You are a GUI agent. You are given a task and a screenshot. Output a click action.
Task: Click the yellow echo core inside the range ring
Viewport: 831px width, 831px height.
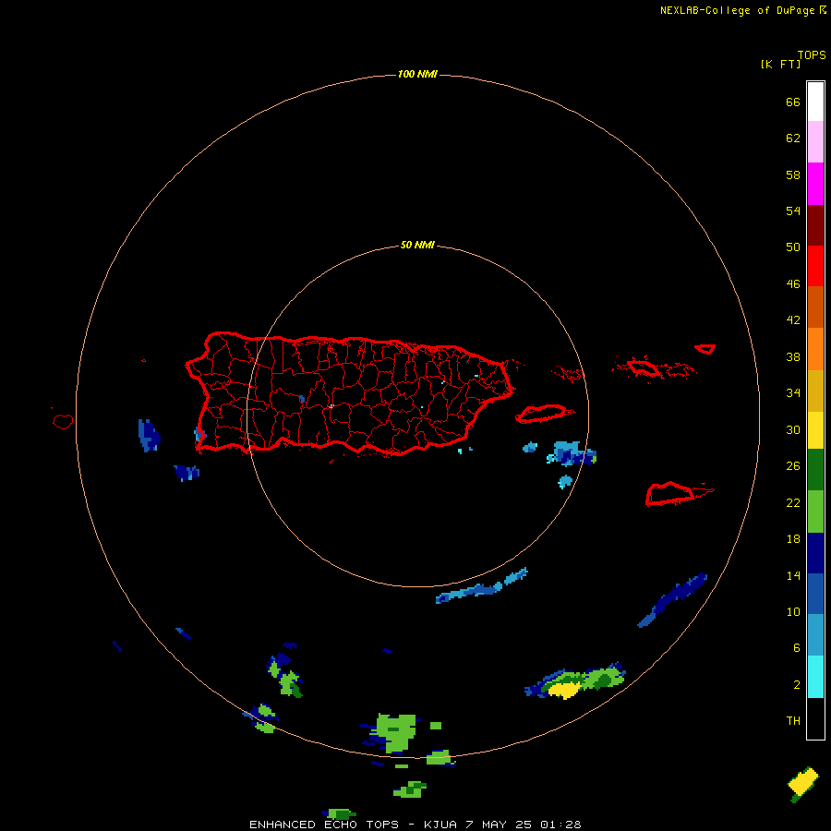point(563,690)
